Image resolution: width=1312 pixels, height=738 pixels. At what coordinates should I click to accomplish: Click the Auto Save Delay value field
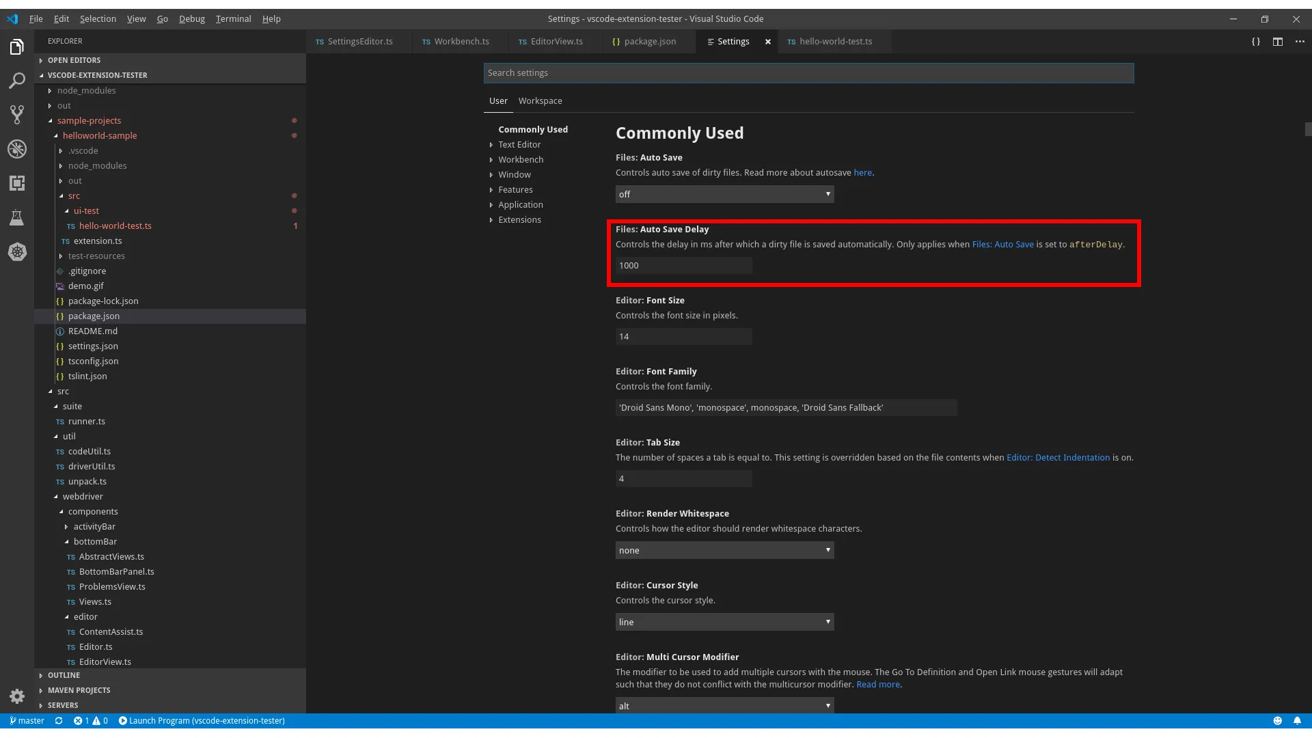click(684, 266)
